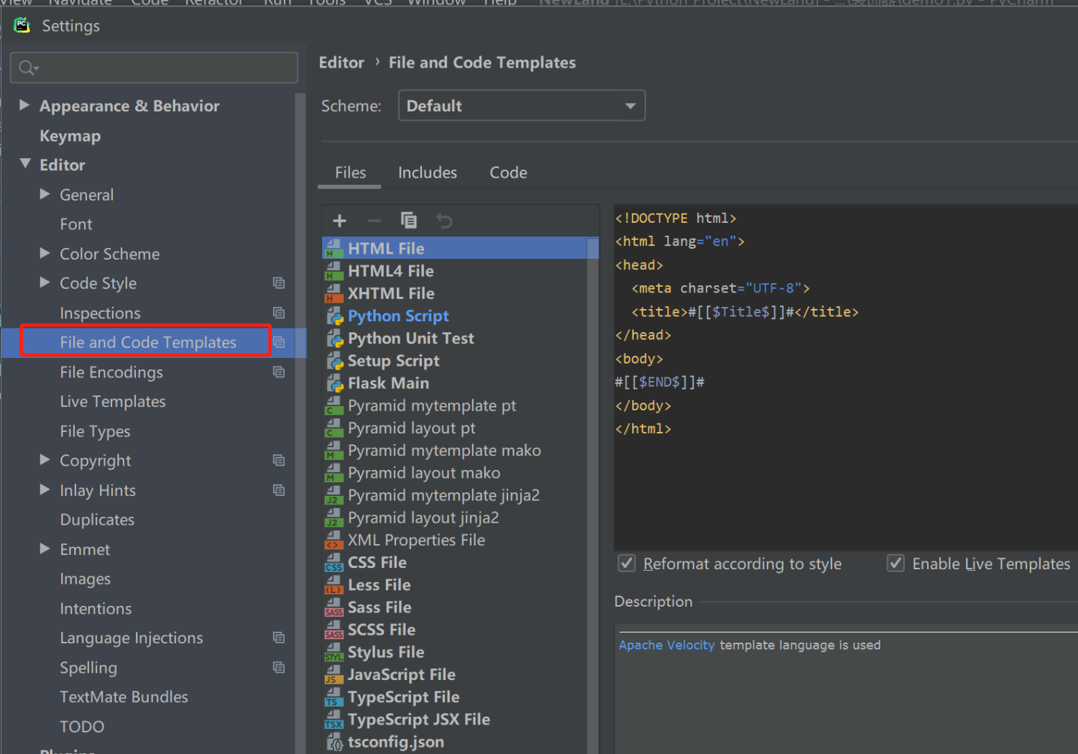Switch to the Files tab

pyautogui.click(x=350, y=173)
